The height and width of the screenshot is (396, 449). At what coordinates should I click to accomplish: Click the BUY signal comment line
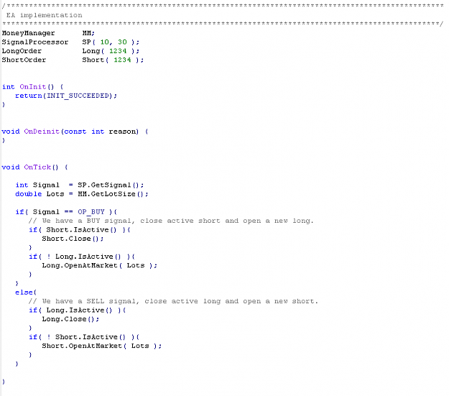pyautogui.click(x=171, y=221)
